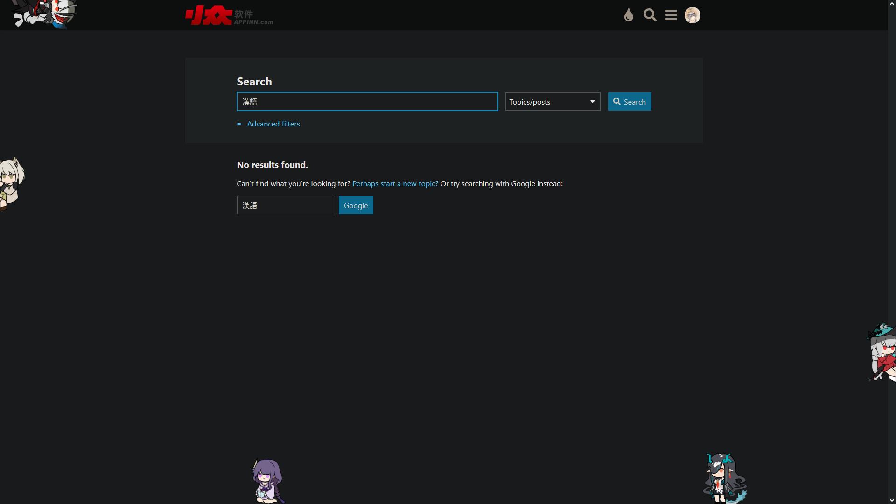Click the white-haired chibi on left edge
This screenshot has width=896, height=504.
10,183
